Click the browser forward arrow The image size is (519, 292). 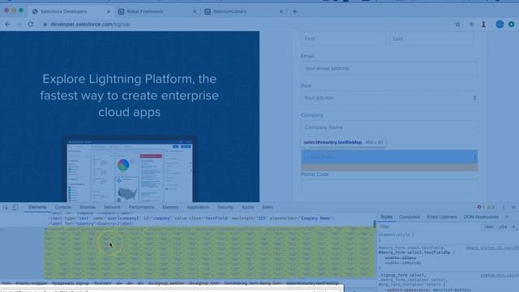tap(19, 24)
